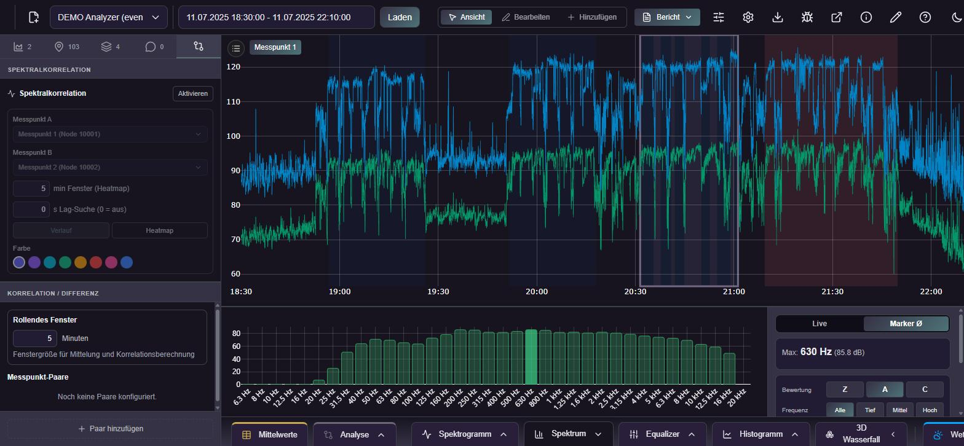
Task: Toggle the chart legend list icon
Action: coord(236,48)
